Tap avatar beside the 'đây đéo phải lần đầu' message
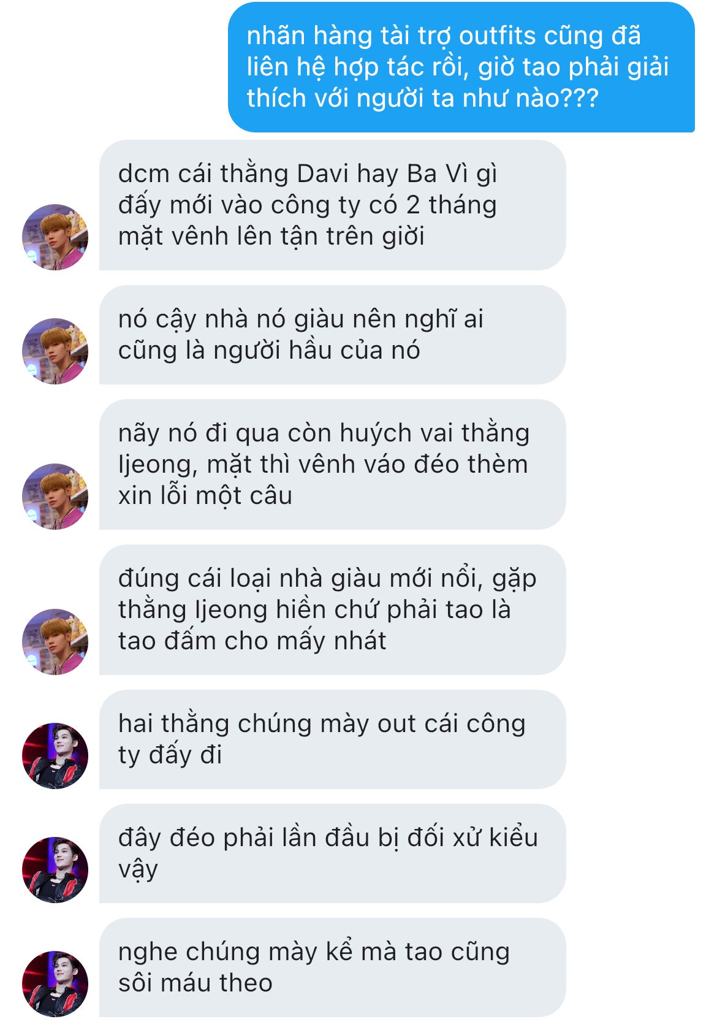 coord(55,870)
